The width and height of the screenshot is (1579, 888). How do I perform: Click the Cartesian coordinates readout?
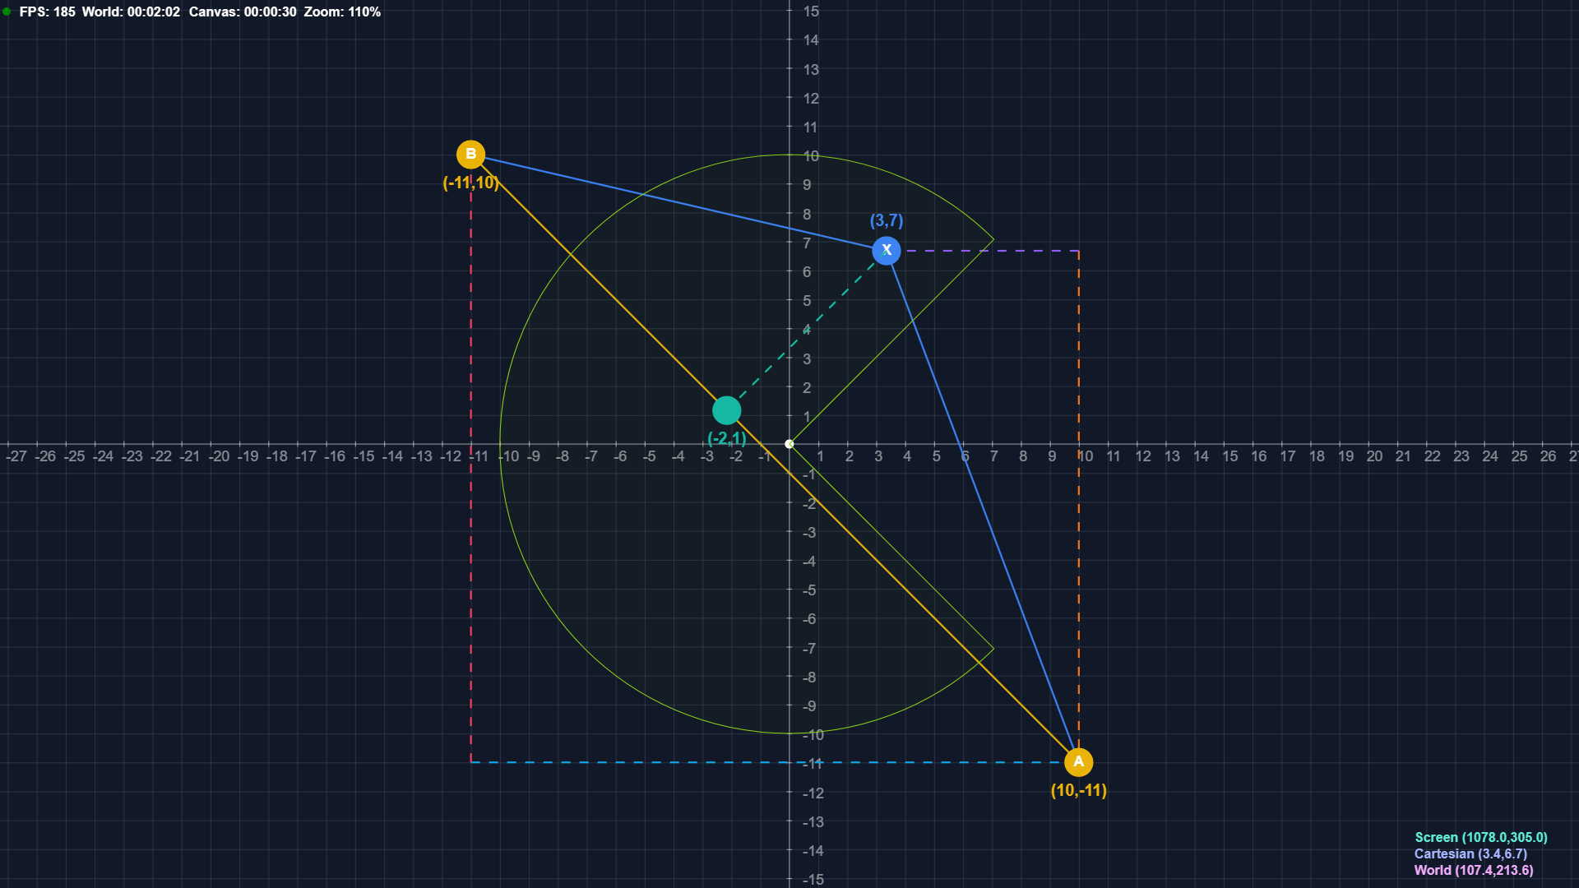(x=1470, y=853)
